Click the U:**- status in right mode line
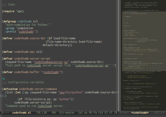Viewport: 166px width, 117px height. pyautogui.click(x=124, y=113)
